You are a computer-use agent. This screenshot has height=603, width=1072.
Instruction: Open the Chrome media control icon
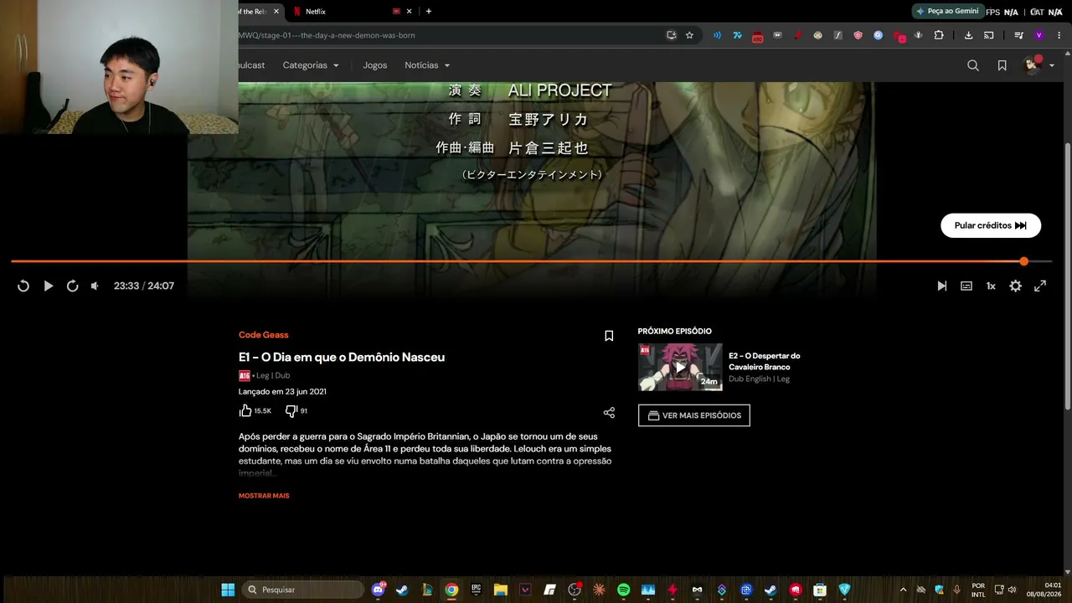pyautogui.click(x=1018, y=35)
